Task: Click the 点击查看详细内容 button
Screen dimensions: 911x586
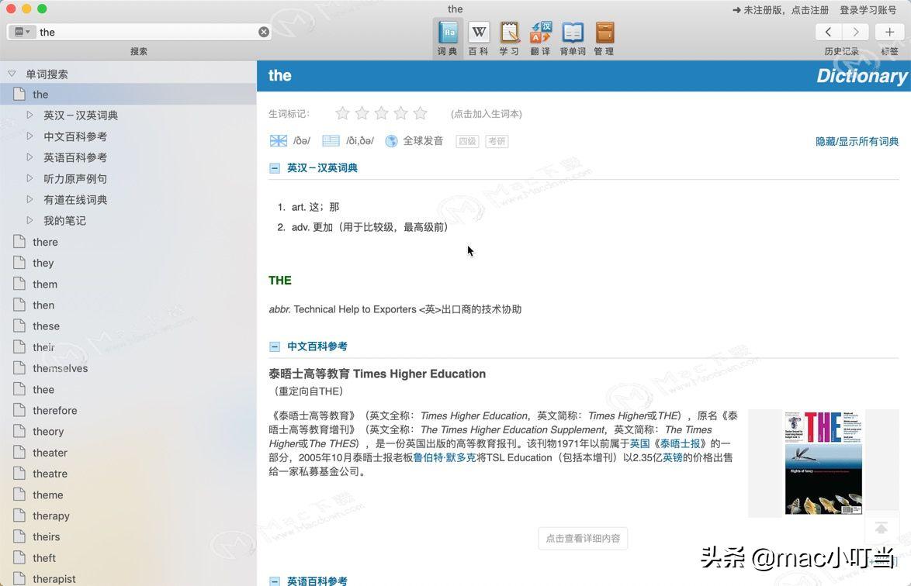Action: pos(583,538)
